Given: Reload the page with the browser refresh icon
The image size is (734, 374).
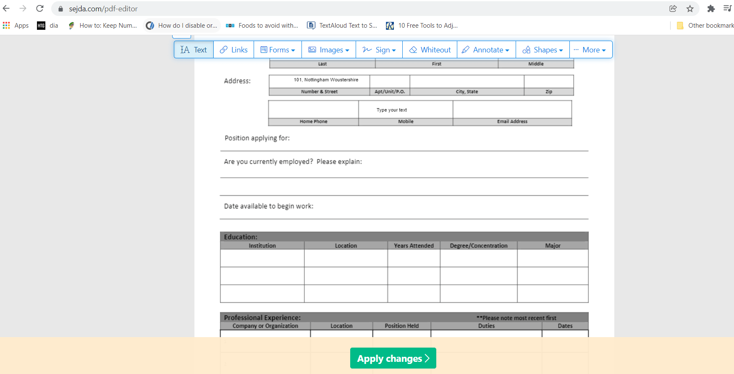Looking at the screenshot, I should (x=40, y=8).
